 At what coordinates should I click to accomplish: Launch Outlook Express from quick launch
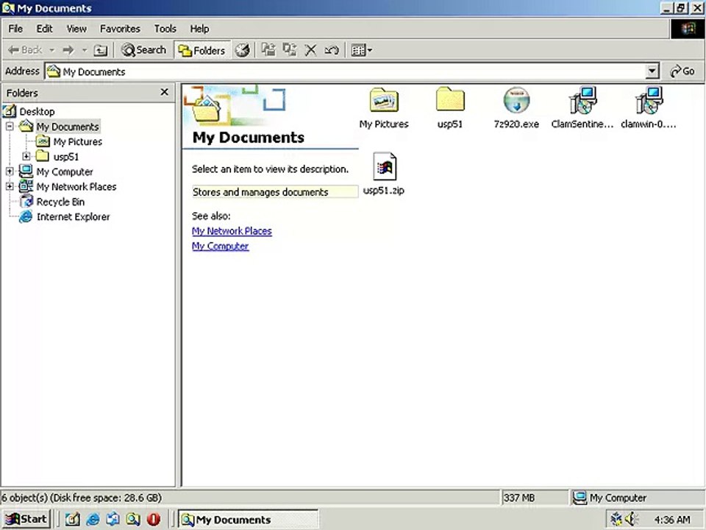pos(113,519)
